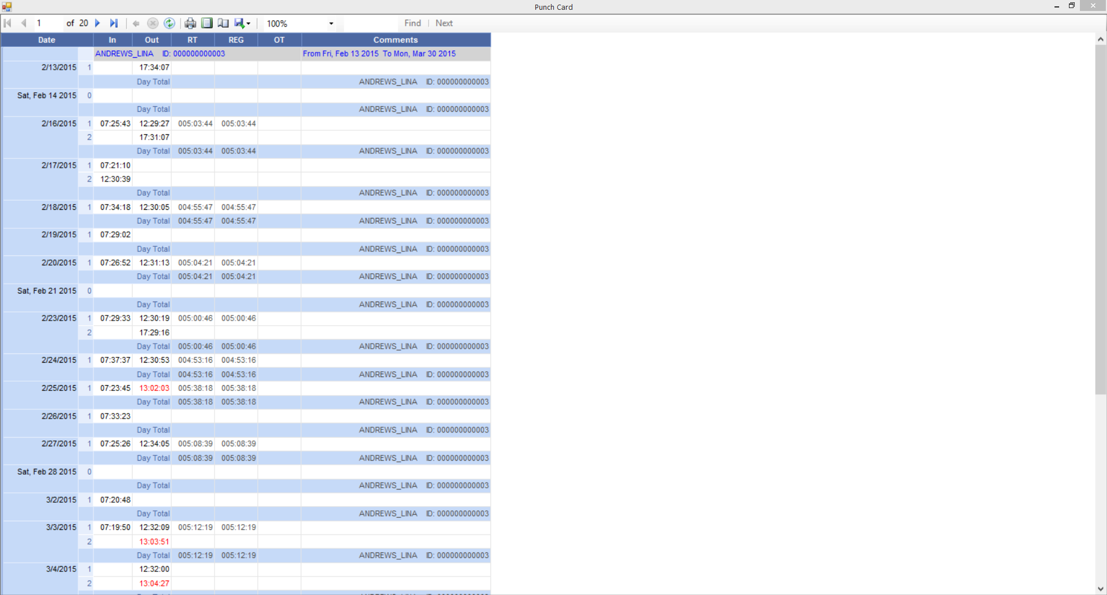Image resolution: width=1107 pixels, height=595 pixels.
Task: Select the red 13:04:27 out time
Action: [x=154, y=583]
